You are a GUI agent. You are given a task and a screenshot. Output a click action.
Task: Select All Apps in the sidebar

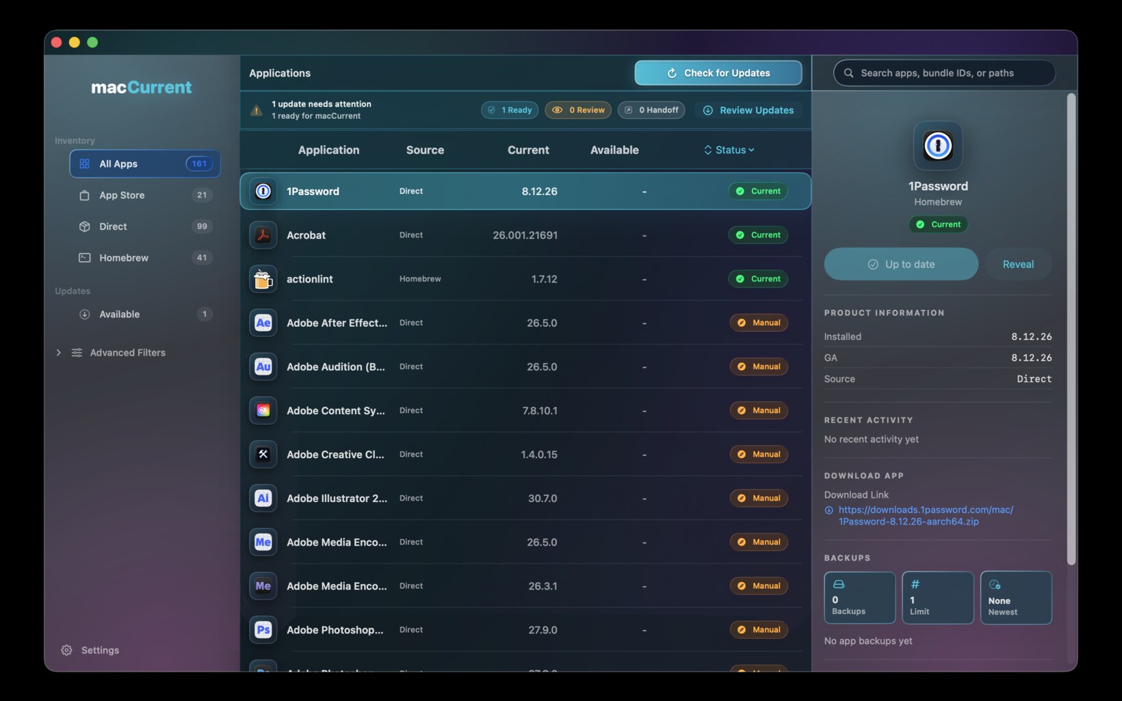[145, 163]
